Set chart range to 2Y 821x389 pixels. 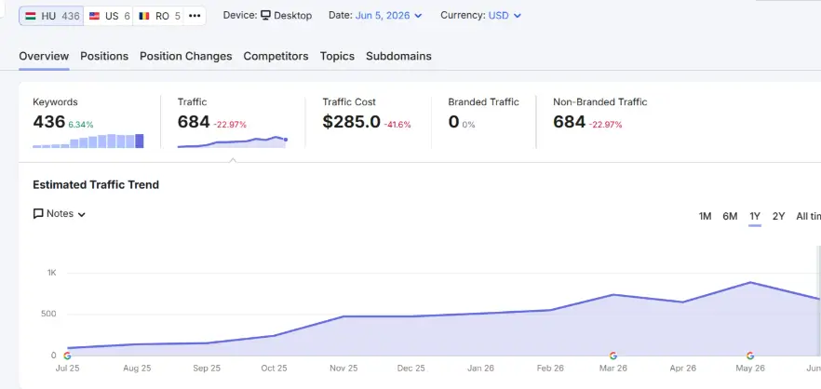coord(778,216)
